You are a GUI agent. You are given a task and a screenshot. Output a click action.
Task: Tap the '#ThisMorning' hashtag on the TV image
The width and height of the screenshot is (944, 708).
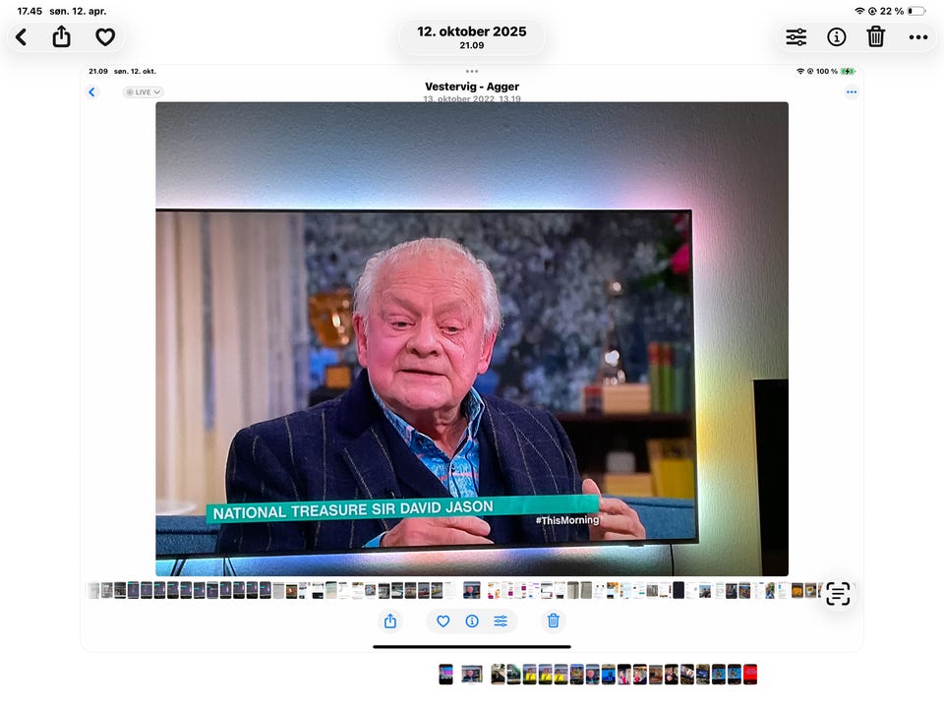coord(567,519)
